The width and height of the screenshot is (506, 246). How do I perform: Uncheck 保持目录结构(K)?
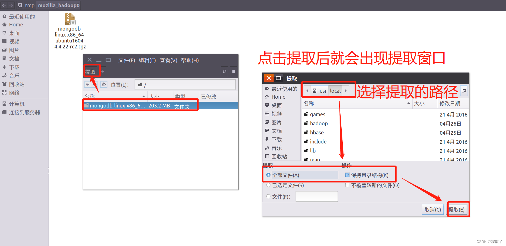[347, 175]
